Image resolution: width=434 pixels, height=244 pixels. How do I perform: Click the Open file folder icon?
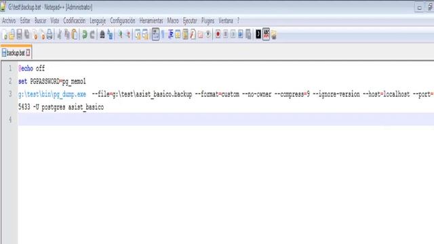[12, 35]
